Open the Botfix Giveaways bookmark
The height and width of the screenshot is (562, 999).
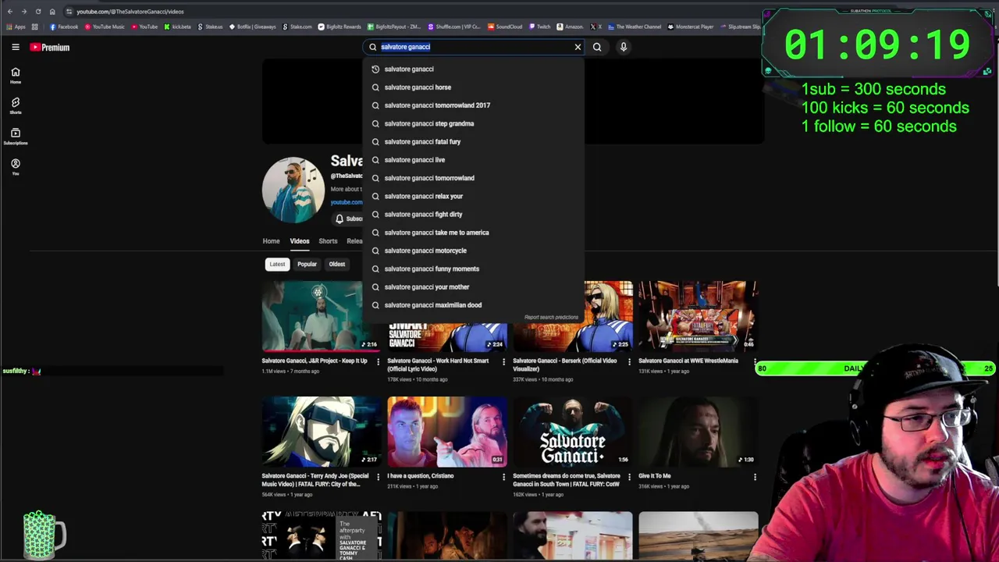tap(253, 27)
